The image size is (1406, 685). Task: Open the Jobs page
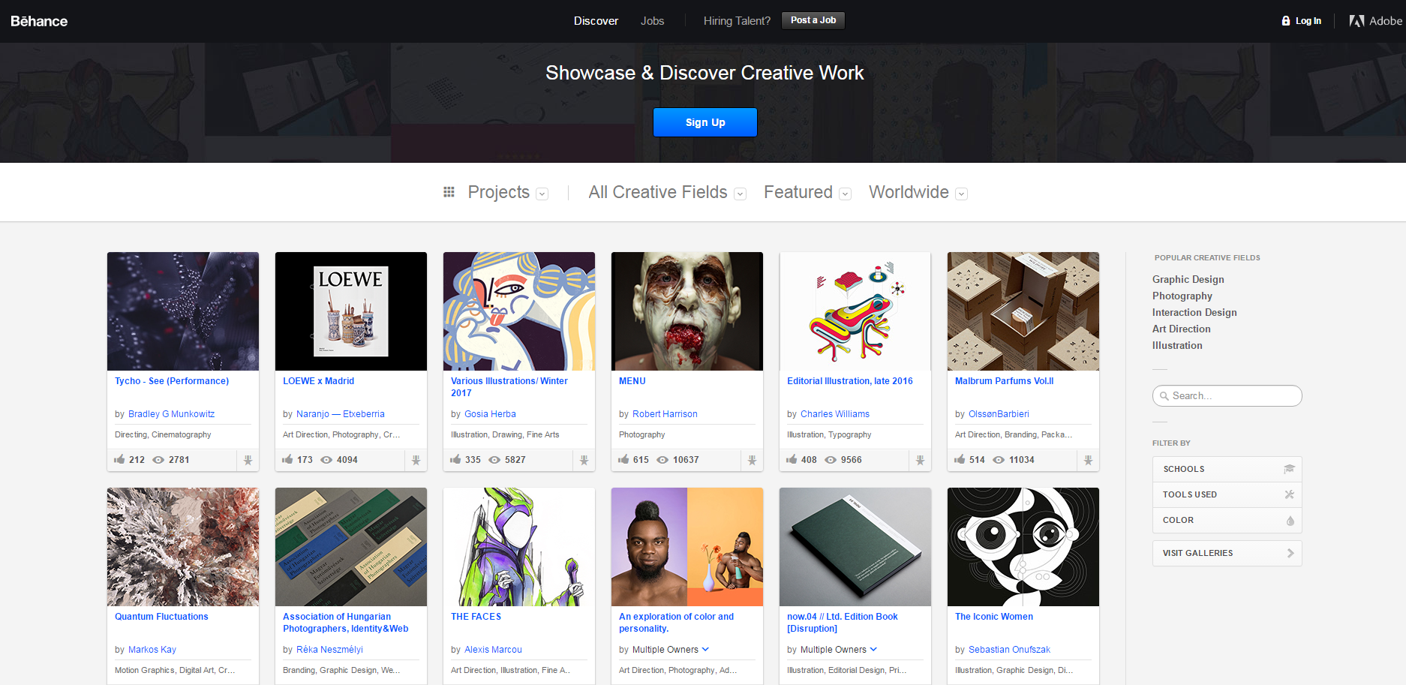[x=652, y=21]
